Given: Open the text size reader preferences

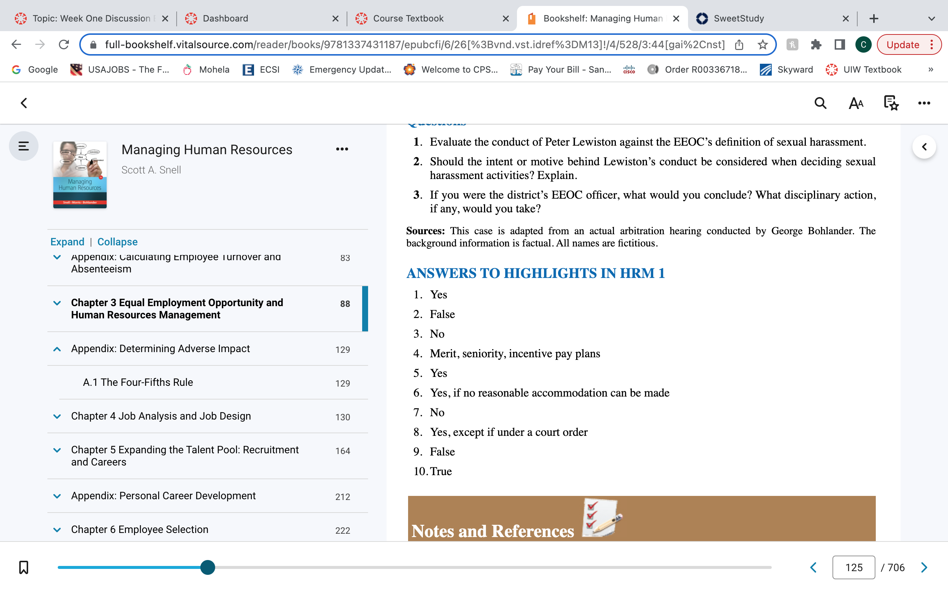Looking at the screenshot, I should coord(856,103).
